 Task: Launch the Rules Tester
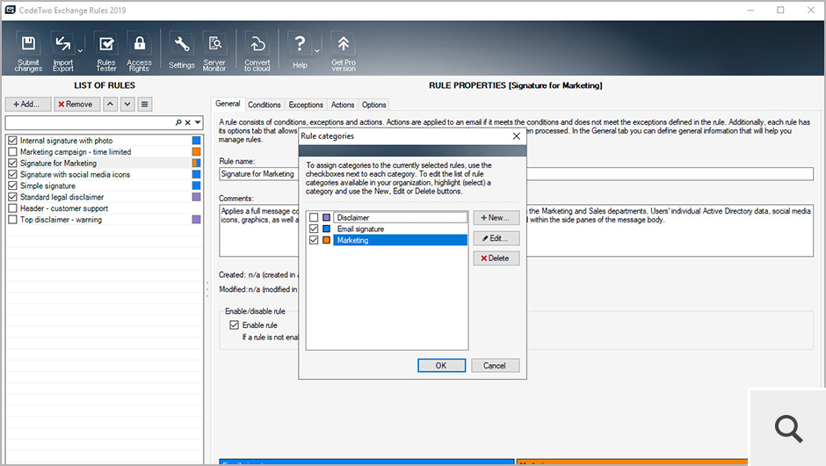[x=106, y=51]
